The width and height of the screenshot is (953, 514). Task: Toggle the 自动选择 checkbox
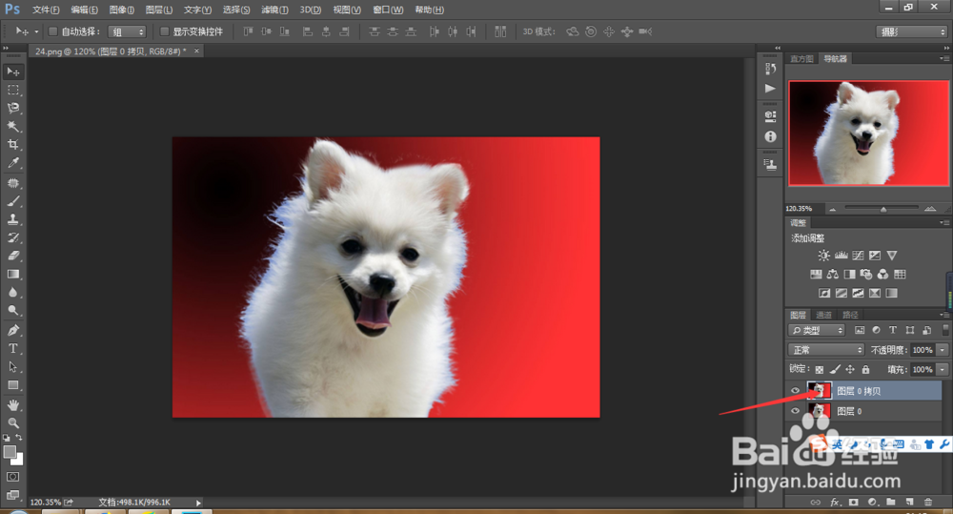click(52, 31)
